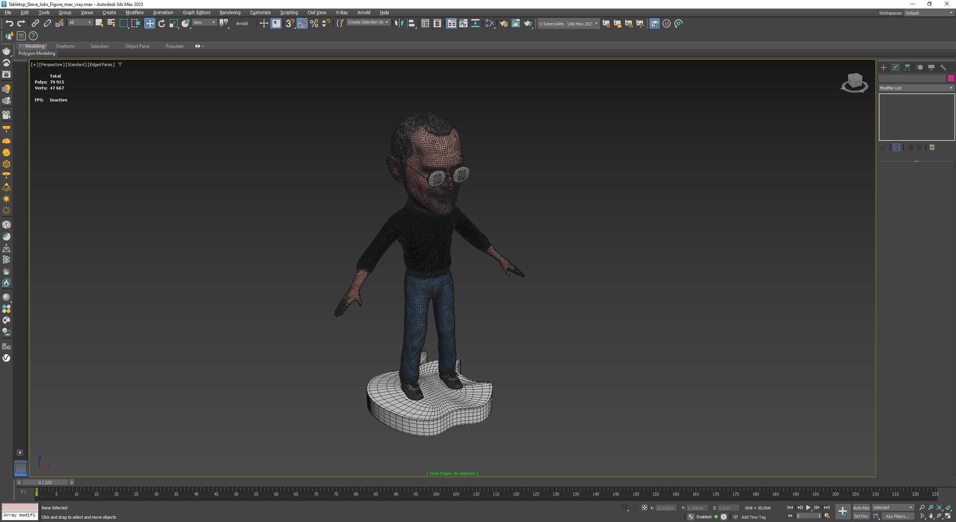956x522 pixels.
Task: Toggle Select and Move tool
Action: click(150, 23)
